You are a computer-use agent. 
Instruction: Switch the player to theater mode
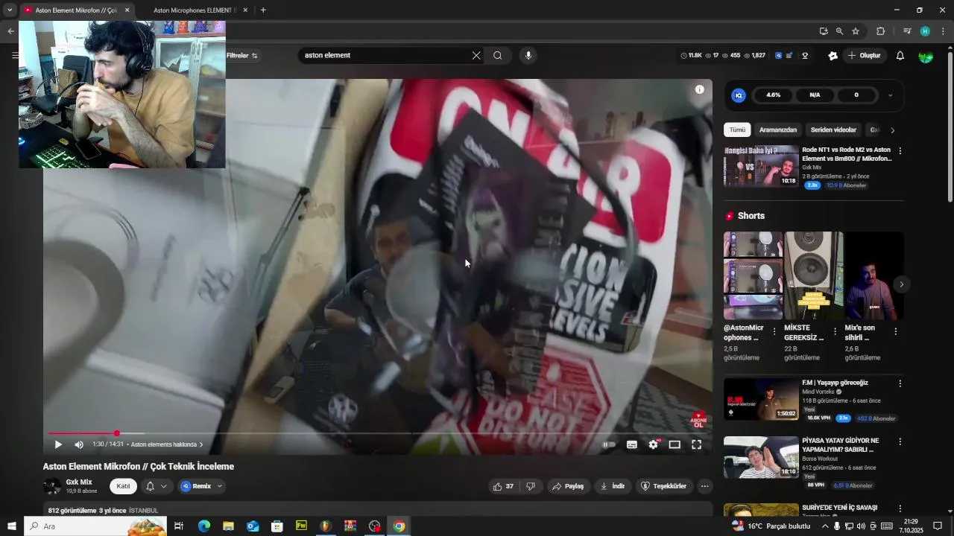(675, 444)
